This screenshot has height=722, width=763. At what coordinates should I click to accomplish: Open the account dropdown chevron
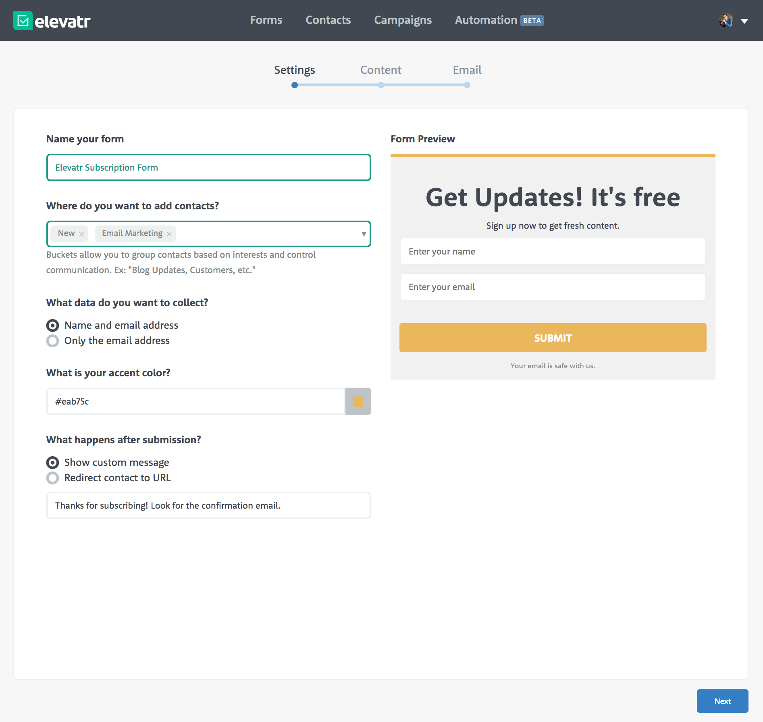(745, 21)
